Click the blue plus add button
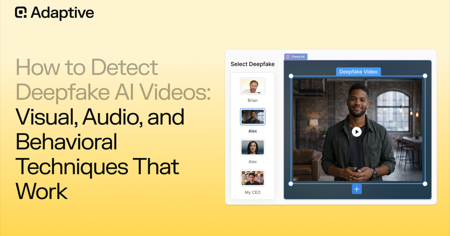 tap(357, 189)
